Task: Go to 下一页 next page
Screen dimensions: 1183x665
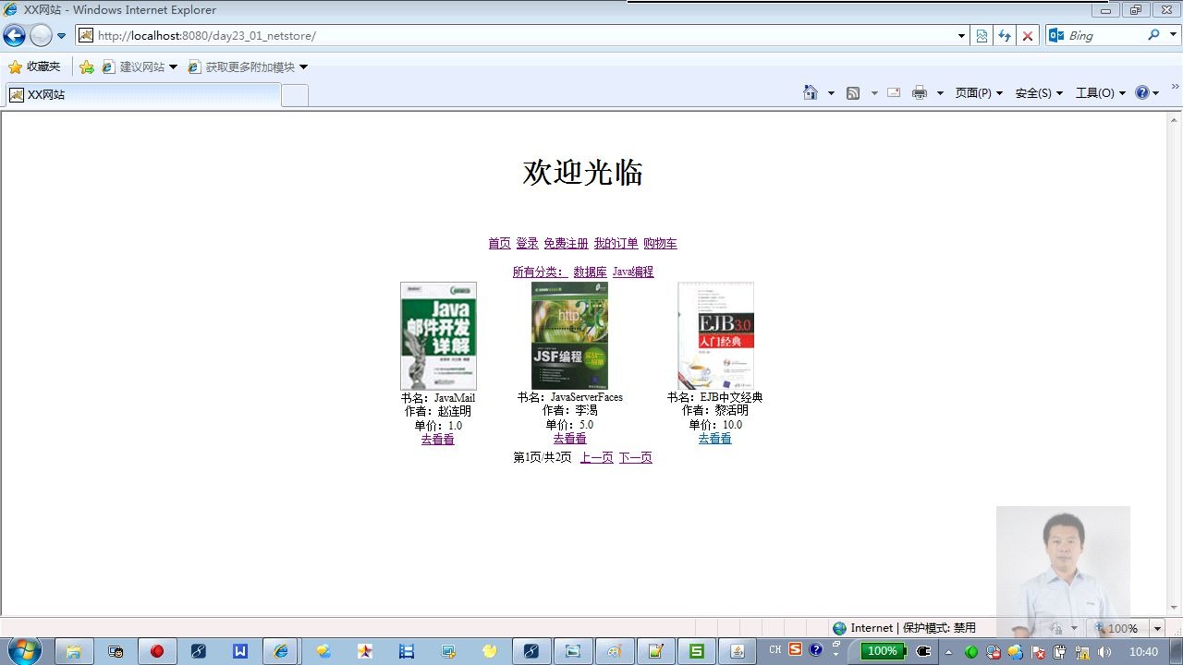Action: point(636,458)
